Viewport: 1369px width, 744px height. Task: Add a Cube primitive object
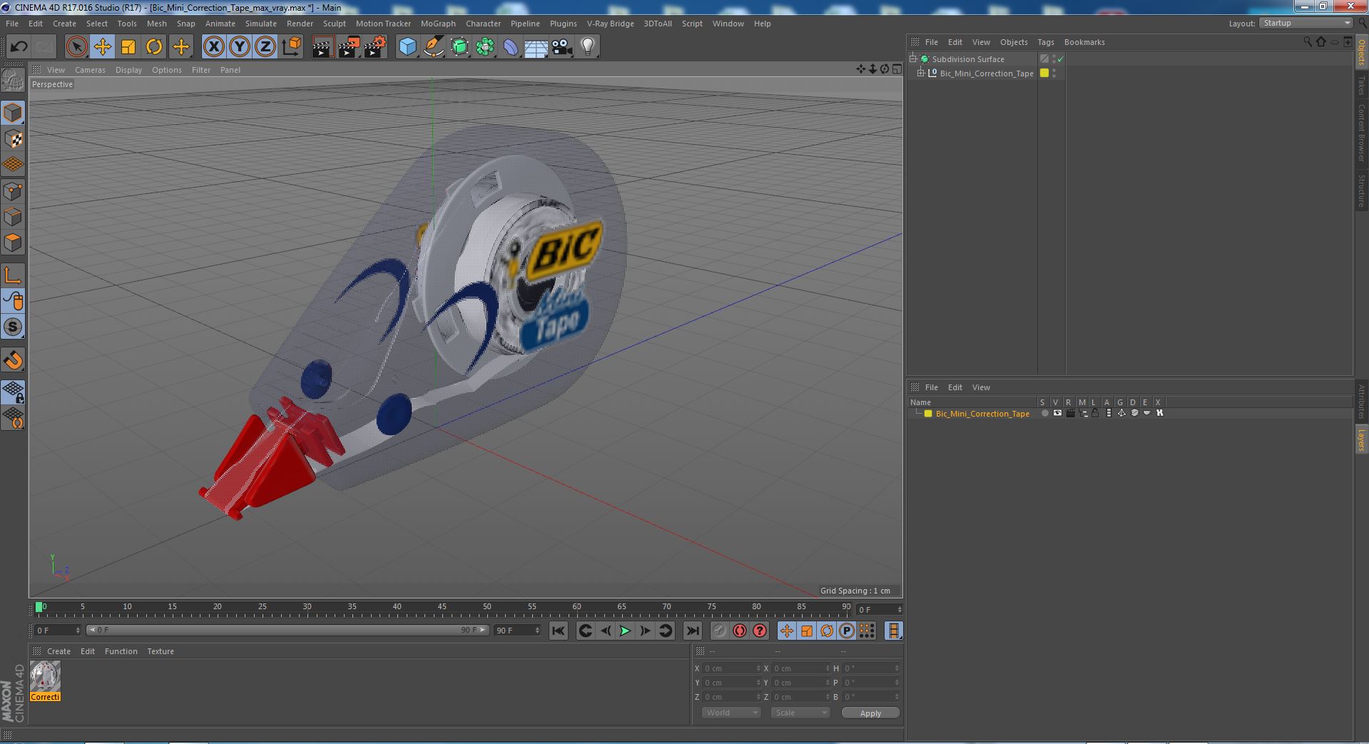407,47
